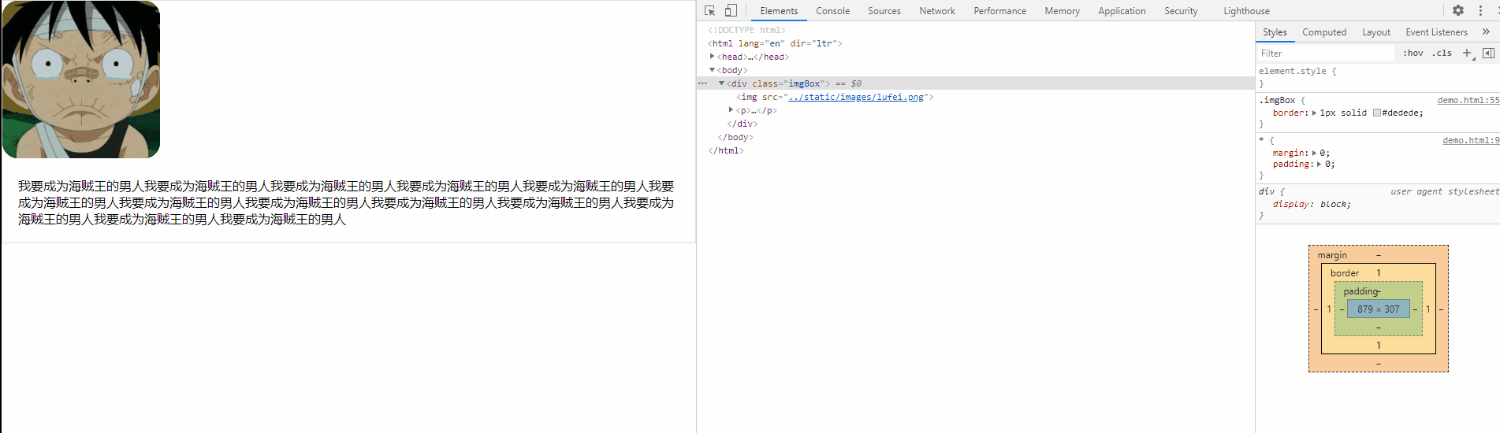Open DevTools settings gear
The width and height of the screenshot is (1500, 433).
point(1458,10)
